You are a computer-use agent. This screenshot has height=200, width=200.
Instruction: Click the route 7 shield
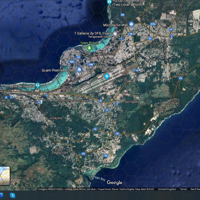click(x=11, y=97)
